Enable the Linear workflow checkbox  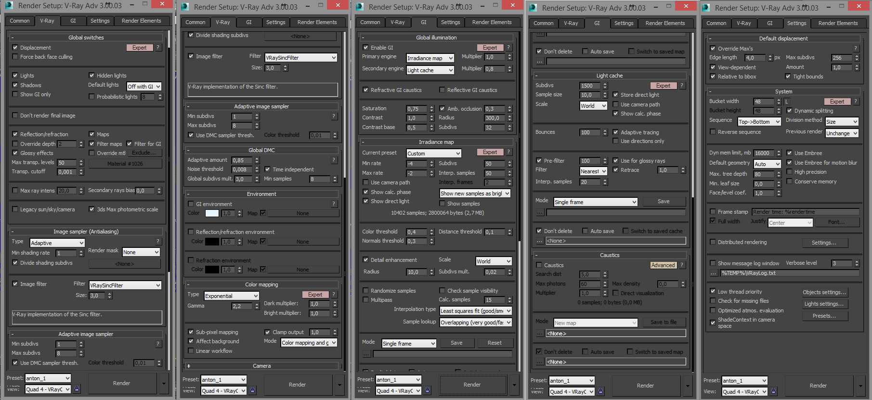(x=191, y=351)
